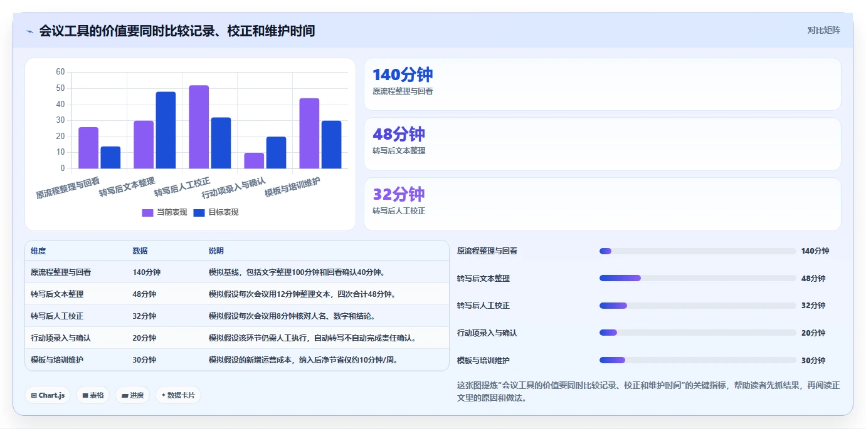Click the progress bar for 模板与培训维护

coord(697,360)
